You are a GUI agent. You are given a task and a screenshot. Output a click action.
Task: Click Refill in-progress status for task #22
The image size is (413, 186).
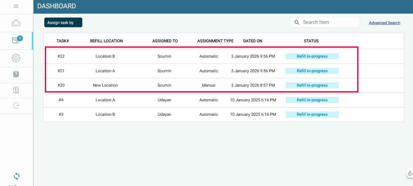click(312, 56)
